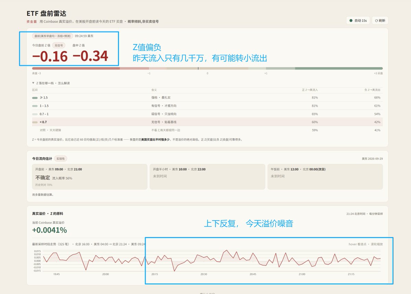Open the 开盘前 美东 09:00 estimate card
Viewport: 411px width, 294px height.
click(x=89, y=177)
